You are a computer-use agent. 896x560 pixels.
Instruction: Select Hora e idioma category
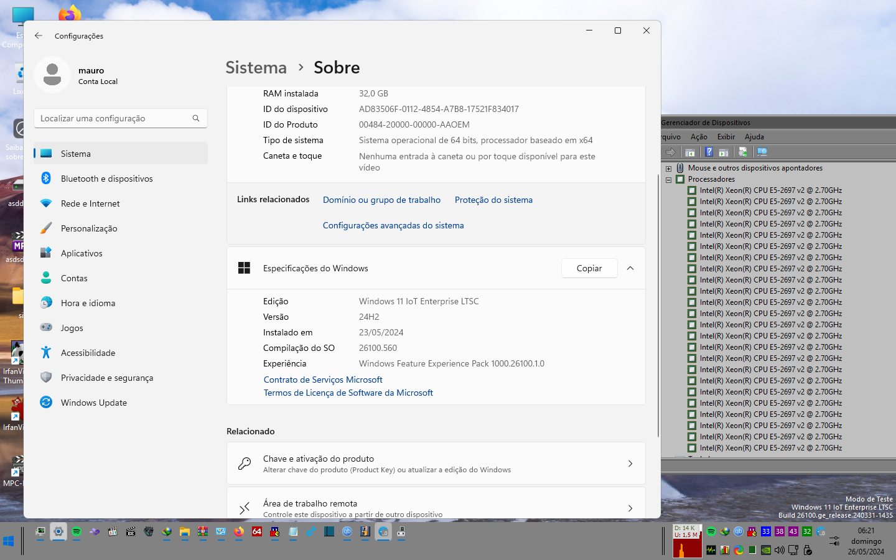pyautogui.click(x=121, y=303)
